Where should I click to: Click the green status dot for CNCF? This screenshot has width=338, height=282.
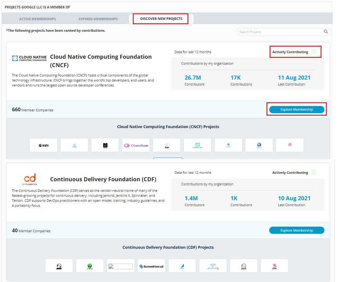click(314, 52)
